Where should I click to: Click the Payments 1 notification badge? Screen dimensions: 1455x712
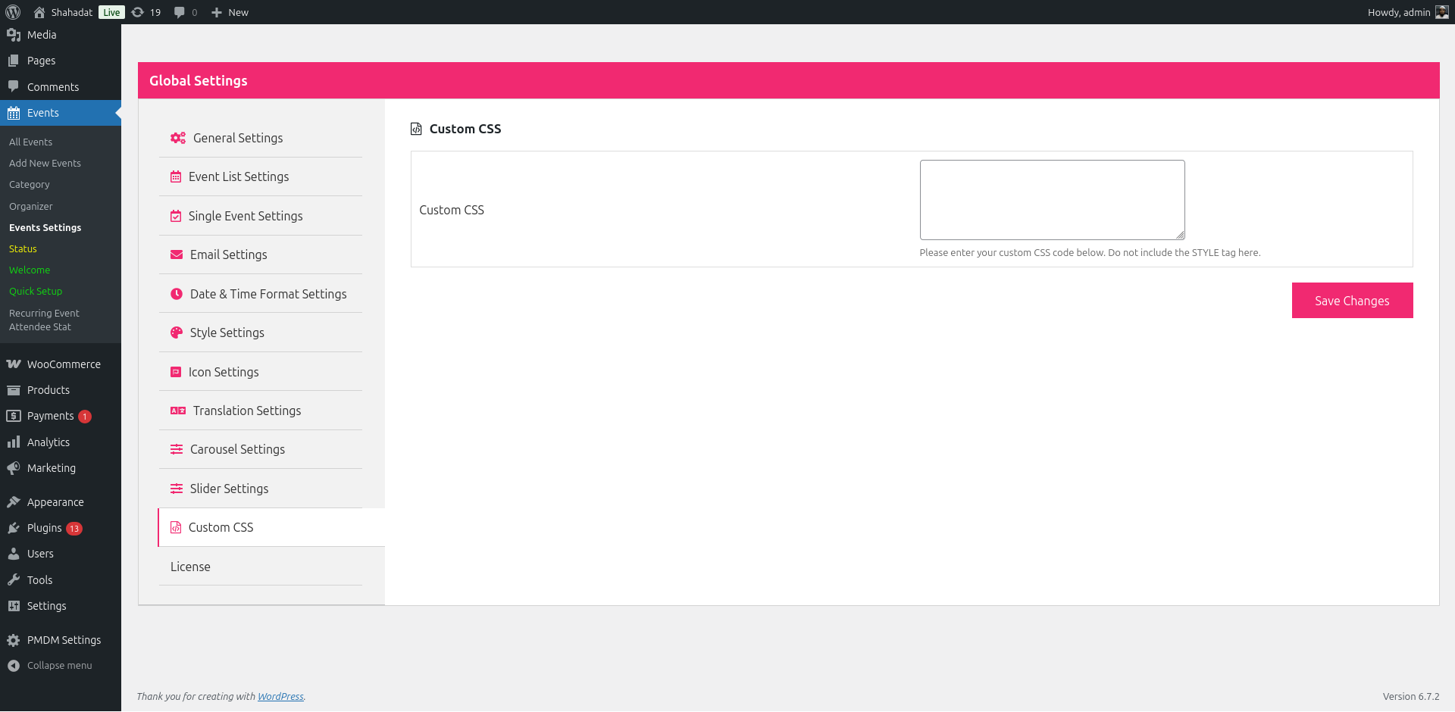(85, 417)
